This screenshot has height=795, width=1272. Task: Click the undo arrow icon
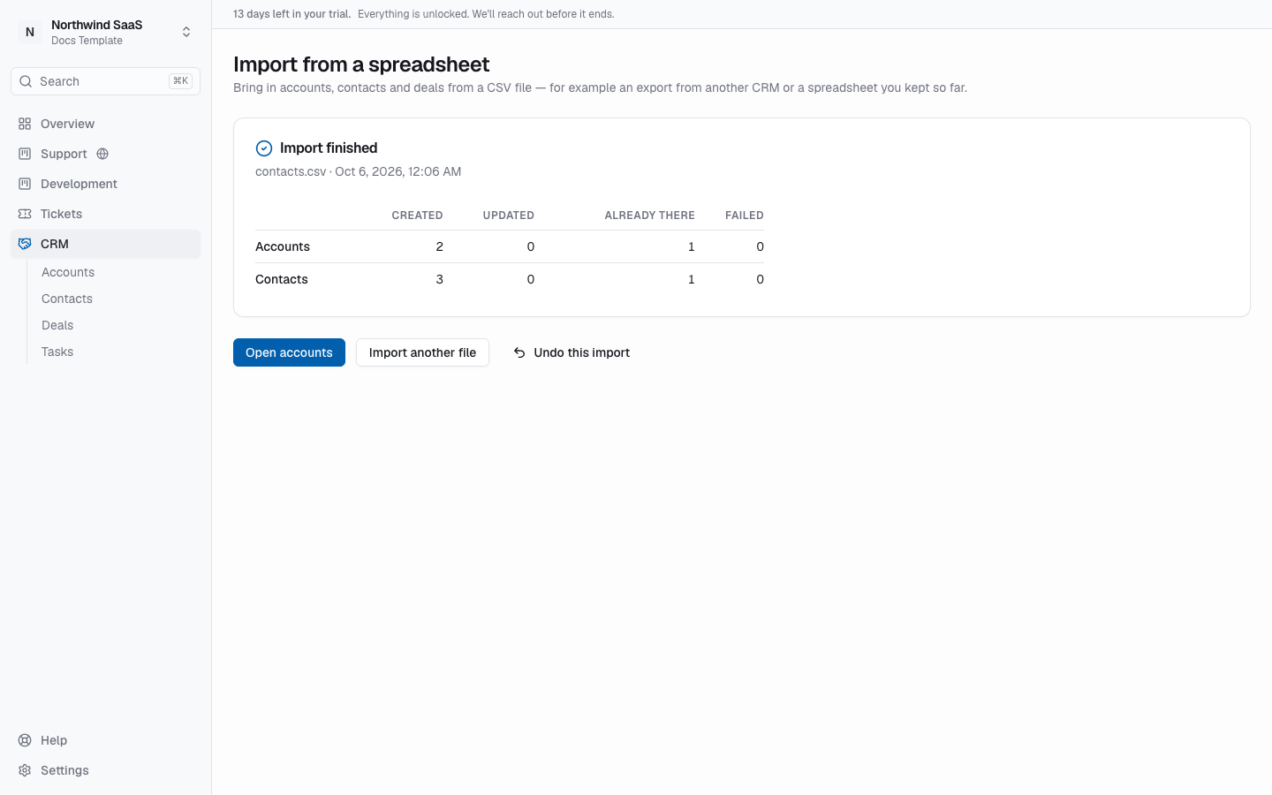click(519, 352)
